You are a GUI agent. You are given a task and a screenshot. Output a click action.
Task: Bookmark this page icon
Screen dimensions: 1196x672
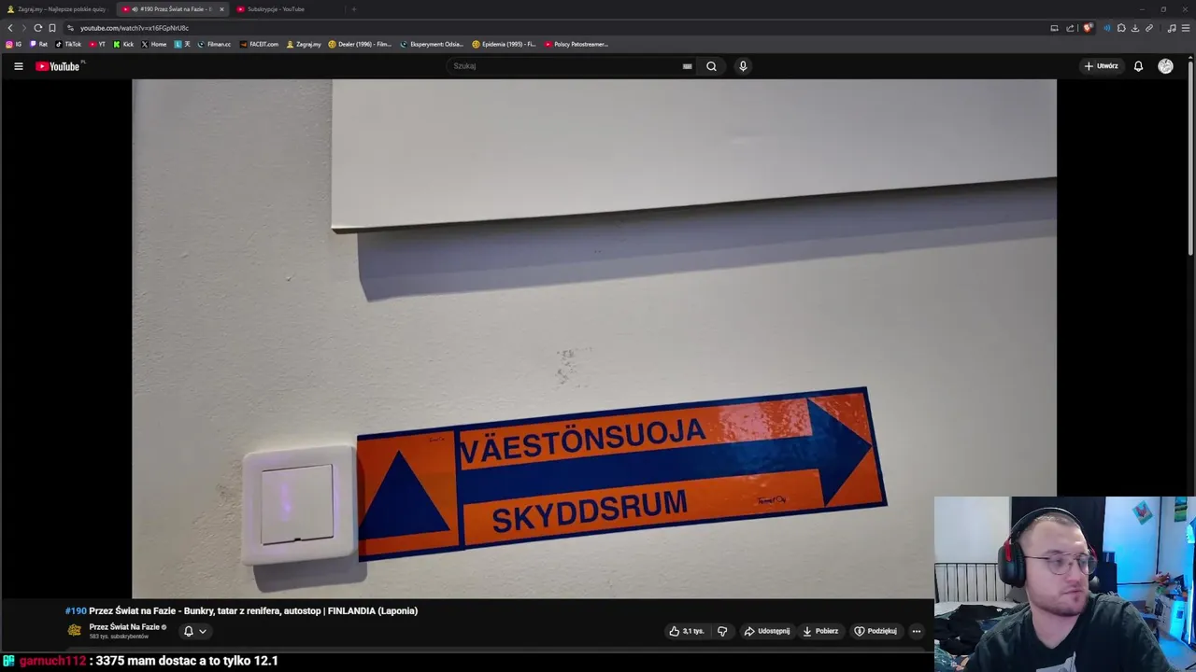(52, 28)
